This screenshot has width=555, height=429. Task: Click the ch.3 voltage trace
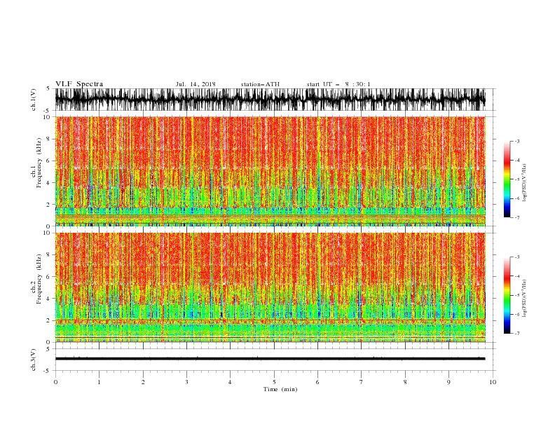(x=270, y=359)
